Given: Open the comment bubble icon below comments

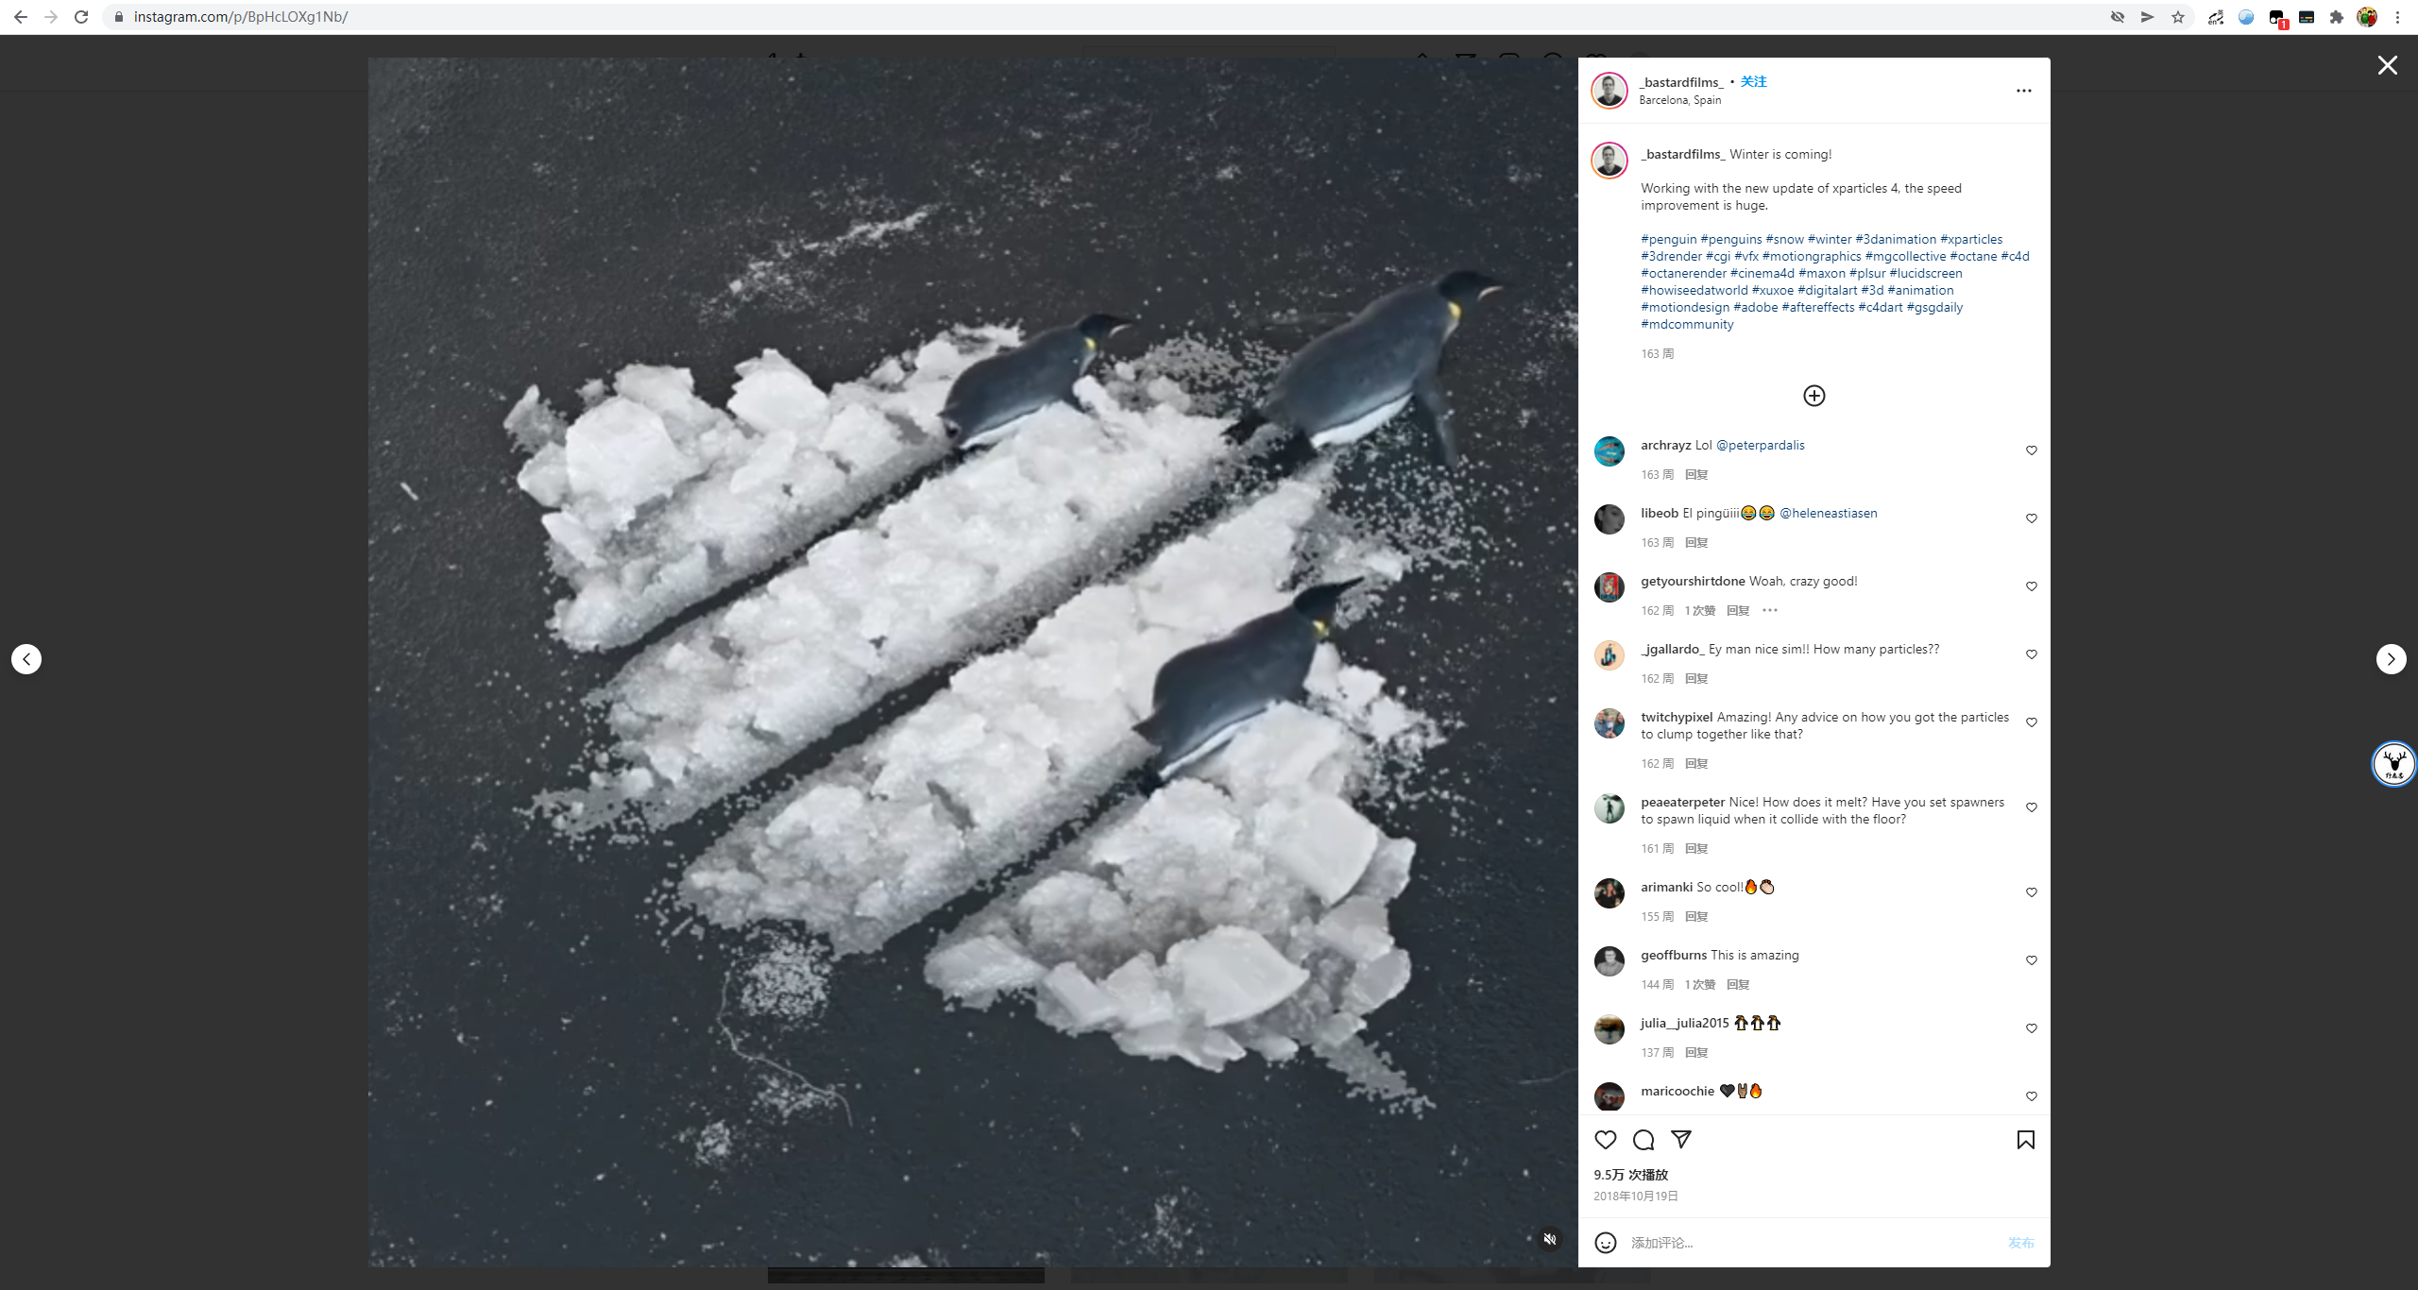Looking at the screenshot, I should [1643, 1140].
